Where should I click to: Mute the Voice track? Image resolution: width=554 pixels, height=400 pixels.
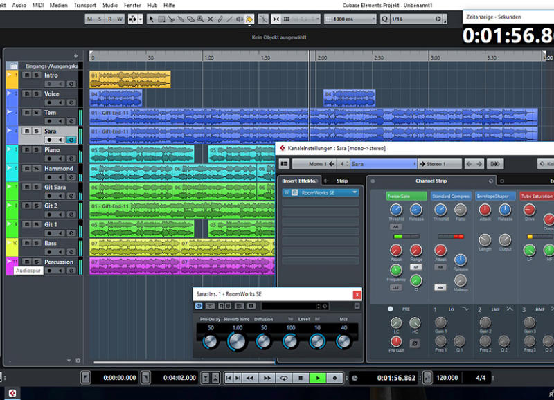[27, 94]
